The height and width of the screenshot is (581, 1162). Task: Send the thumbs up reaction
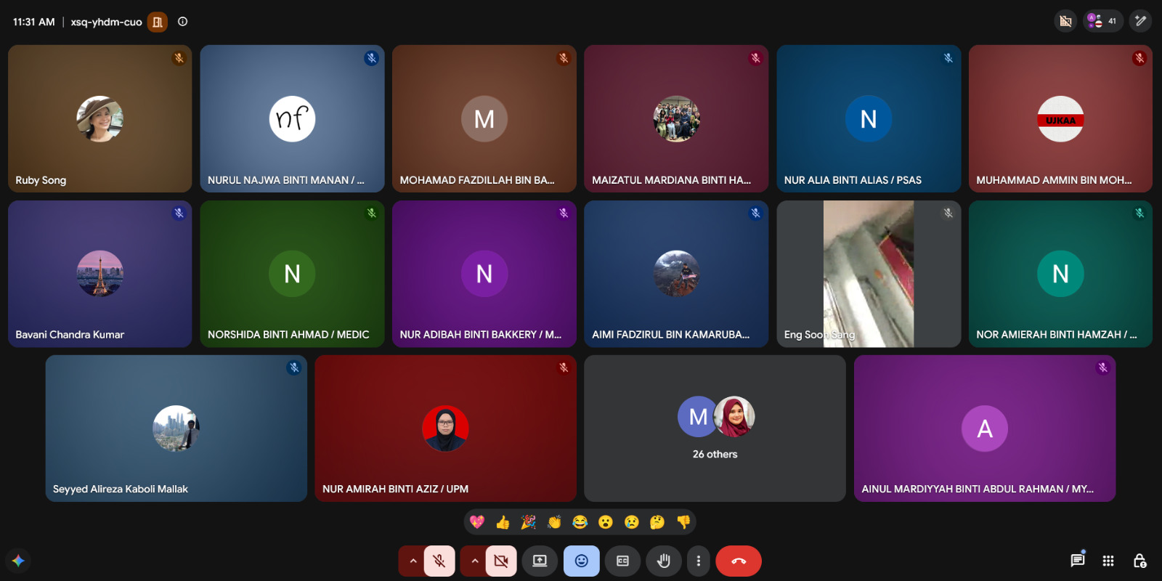pyautogui.click(x=503, y=521)
